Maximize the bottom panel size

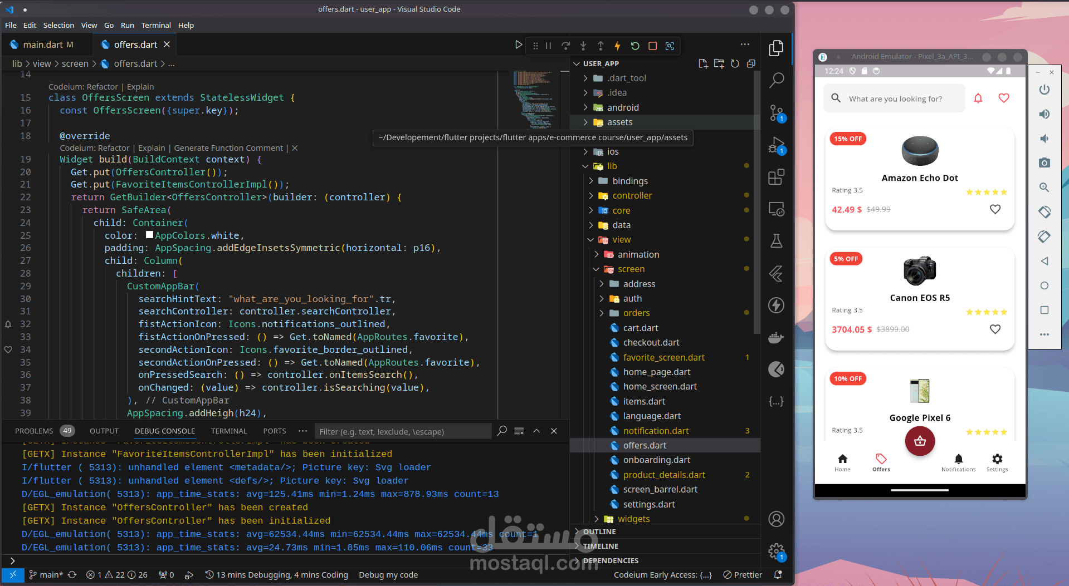coord(536,431)
